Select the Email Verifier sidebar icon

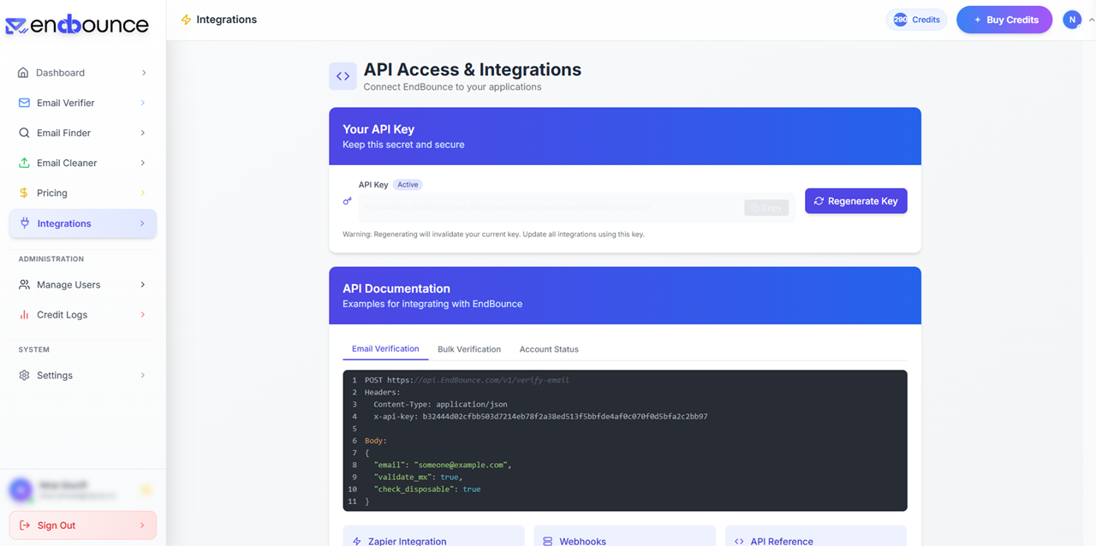(24, 103)
